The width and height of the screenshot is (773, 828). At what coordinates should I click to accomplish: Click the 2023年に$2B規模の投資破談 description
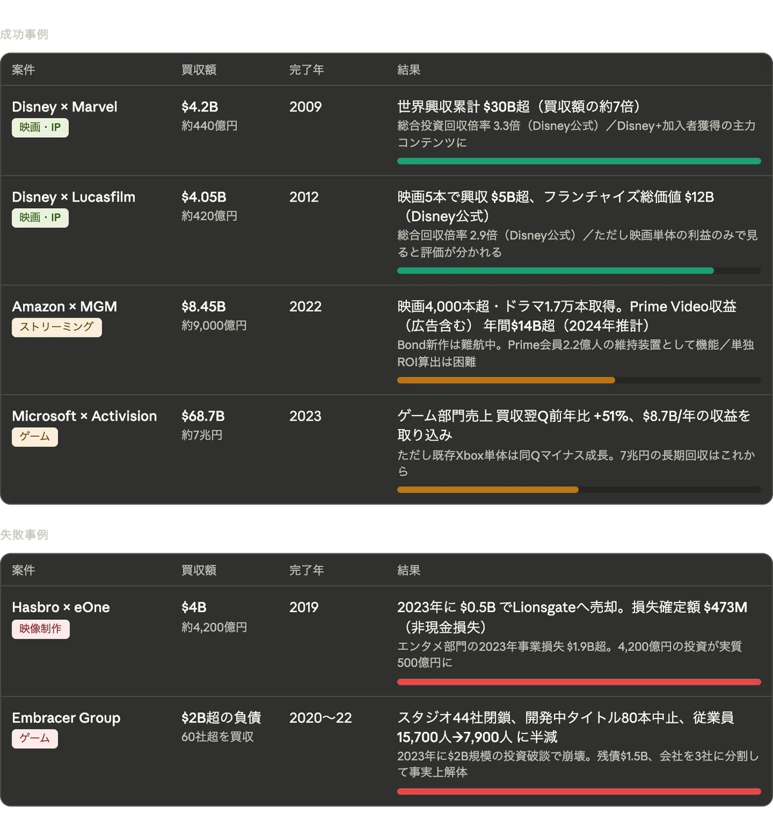[x=578, y=764]
